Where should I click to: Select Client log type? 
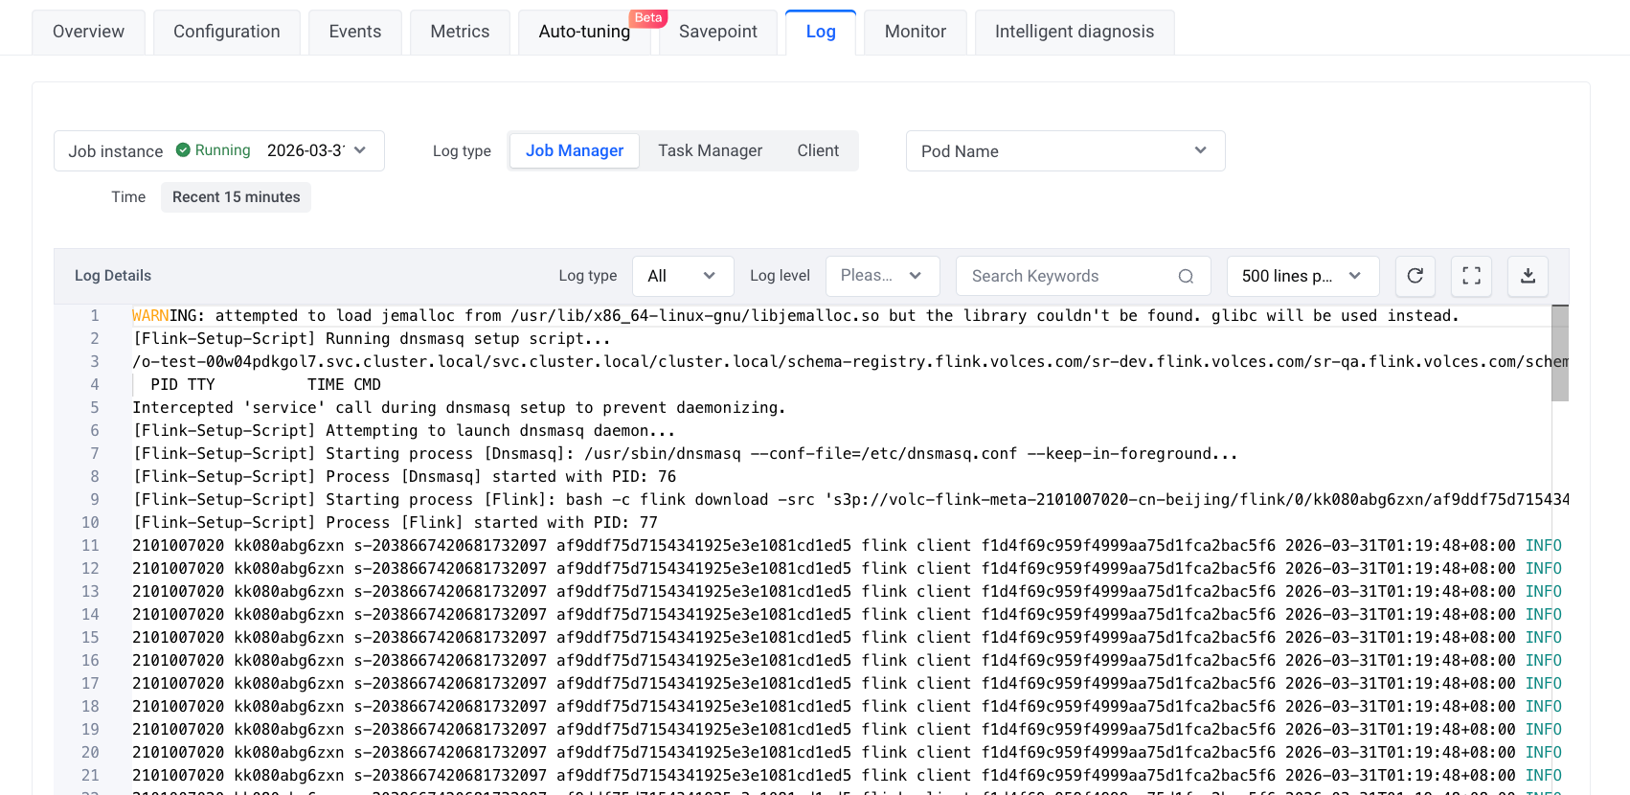coord(818,150)
